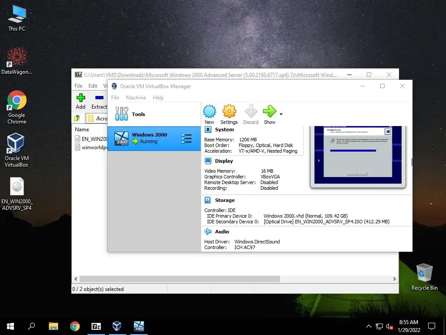Image resolution: width=446 pixels, height=335 pixels.
Task: Click the System section icon
Action: point(208,130)
